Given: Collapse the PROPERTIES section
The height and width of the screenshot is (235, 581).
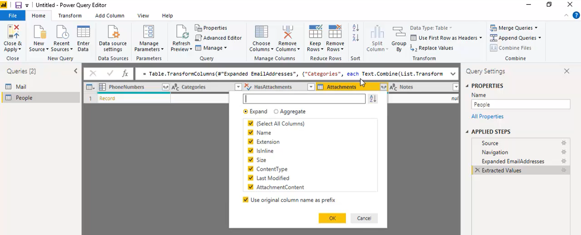Looking at the screenshot, I should tap(467, 86).
